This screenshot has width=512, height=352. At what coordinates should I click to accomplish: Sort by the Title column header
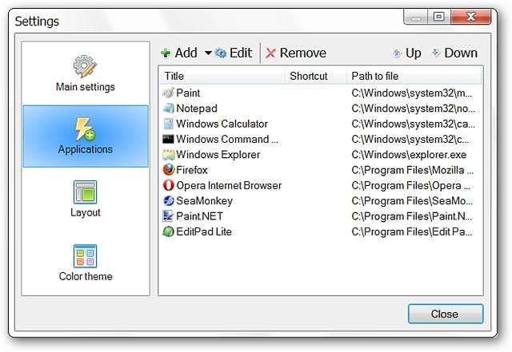(x=222, y=77)
